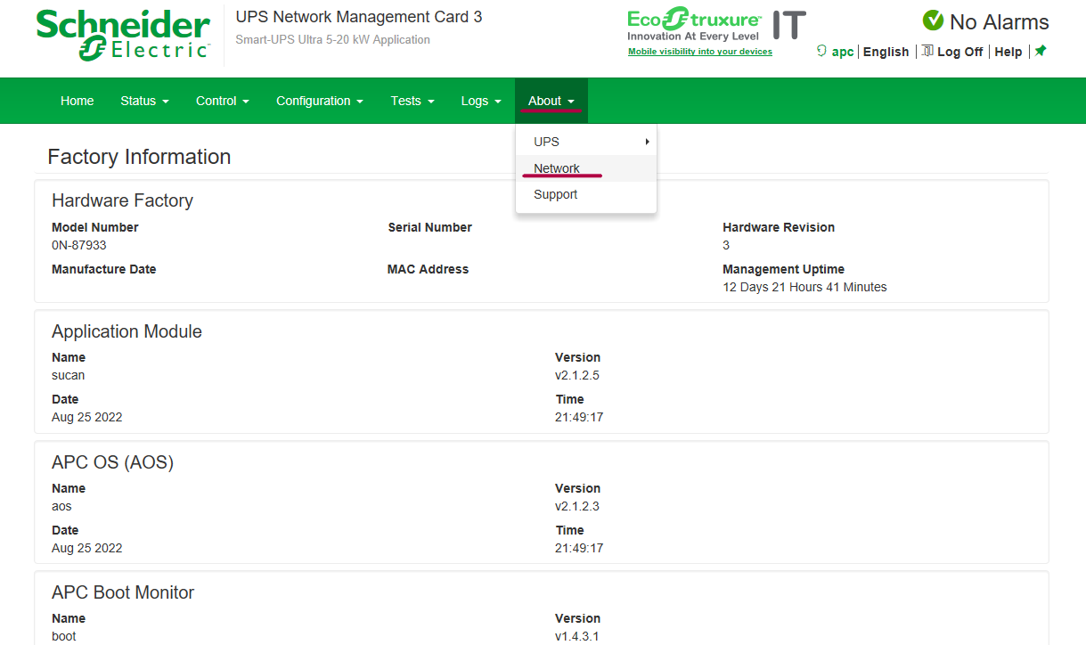The height and width of the screenshot is (645, 1086).
Task: Expand the Logs dropdown menu
Action: pyautogui.click(x=481, y=101)
